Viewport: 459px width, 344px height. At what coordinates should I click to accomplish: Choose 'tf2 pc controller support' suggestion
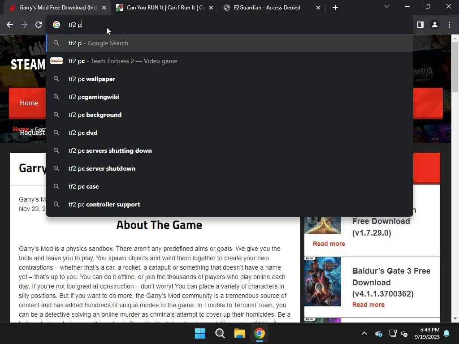click(229, 204)
